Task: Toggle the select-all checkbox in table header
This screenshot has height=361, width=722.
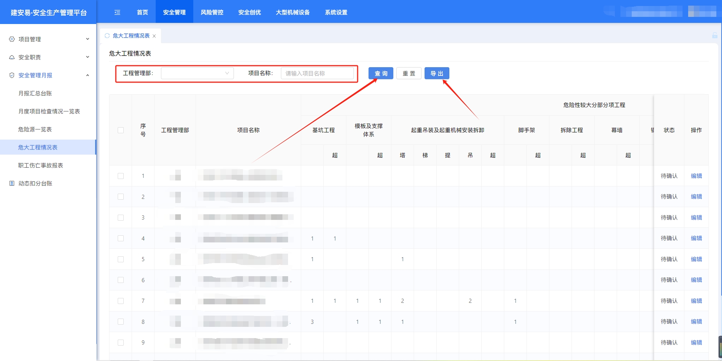Action: point(121,130)
